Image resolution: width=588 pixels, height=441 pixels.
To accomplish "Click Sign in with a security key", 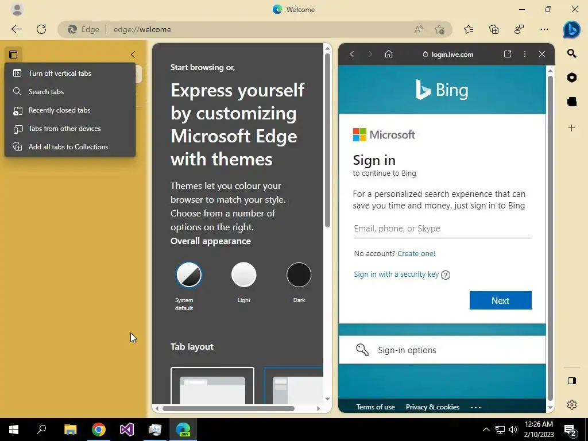I will tap(396, 274).
